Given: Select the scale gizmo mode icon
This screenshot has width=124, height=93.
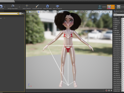Looking at the screenshot, I should tap(84, 12).
